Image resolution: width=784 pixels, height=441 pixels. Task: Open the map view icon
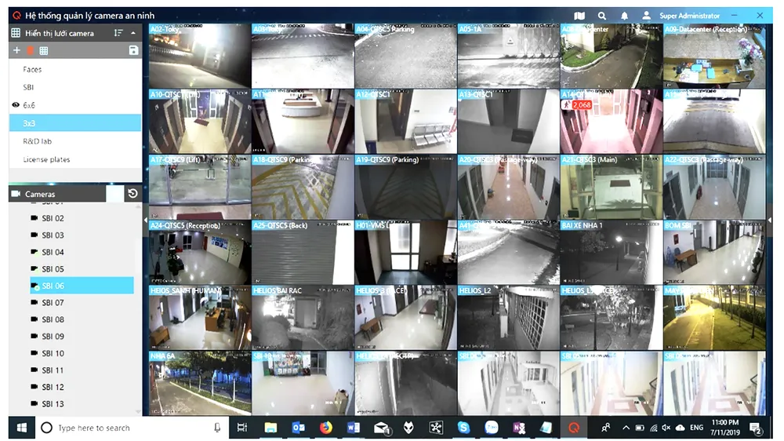click(579, 16)
